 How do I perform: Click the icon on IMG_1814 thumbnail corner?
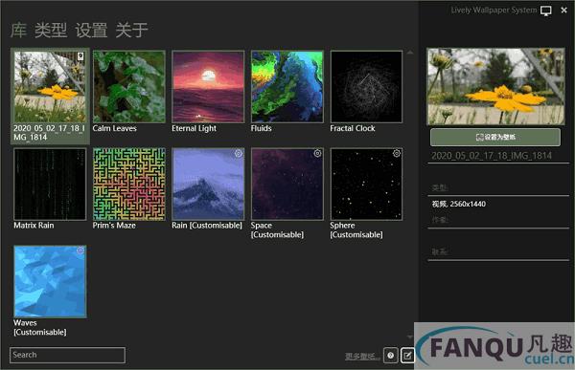point(80,56)
